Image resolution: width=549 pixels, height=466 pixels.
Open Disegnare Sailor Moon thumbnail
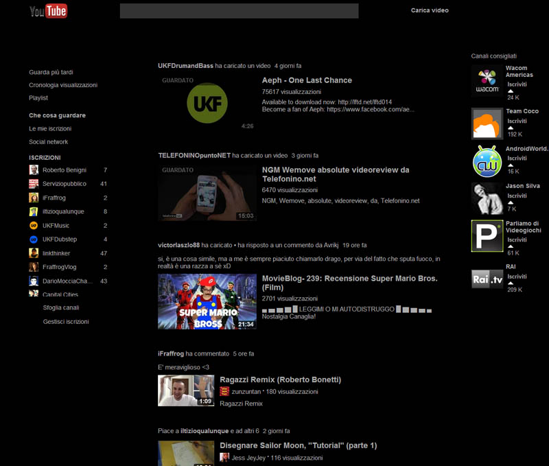tap(186, 454)
